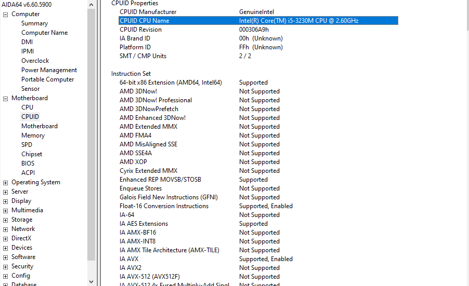Viewport: 469px width, 286px height.
Task: Expand the Devices tree node
Action: [x=5, y=249]
